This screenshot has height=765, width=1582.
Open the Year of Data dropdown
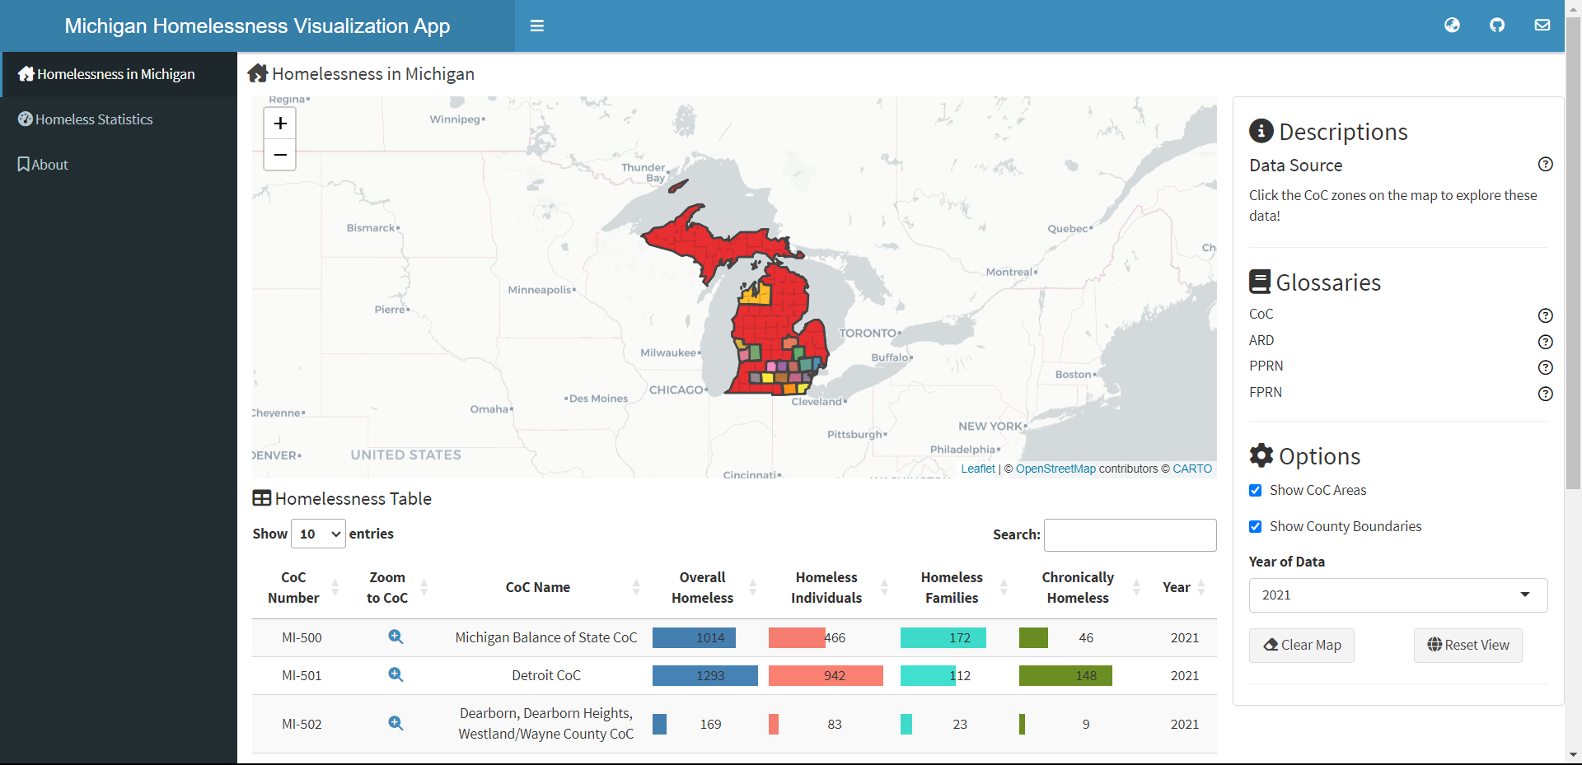click(1398, 595)
